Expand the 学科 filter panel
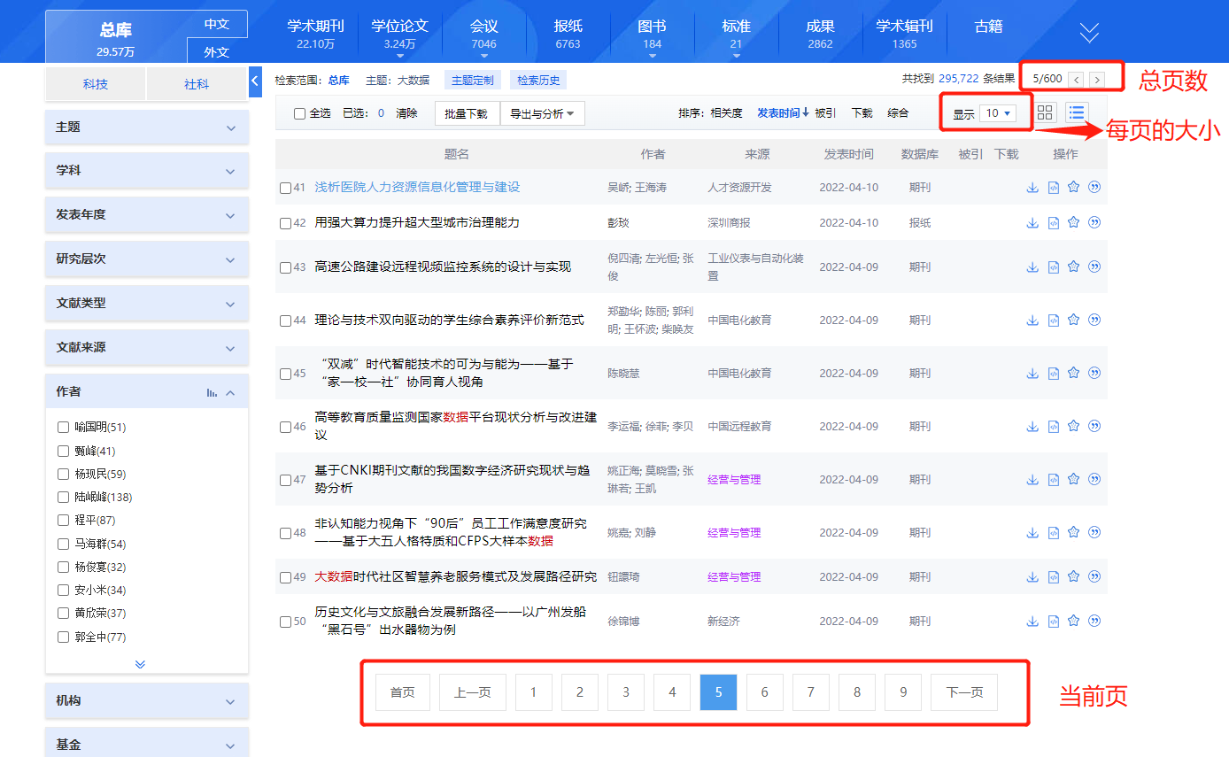 click(x=147, y=171)
